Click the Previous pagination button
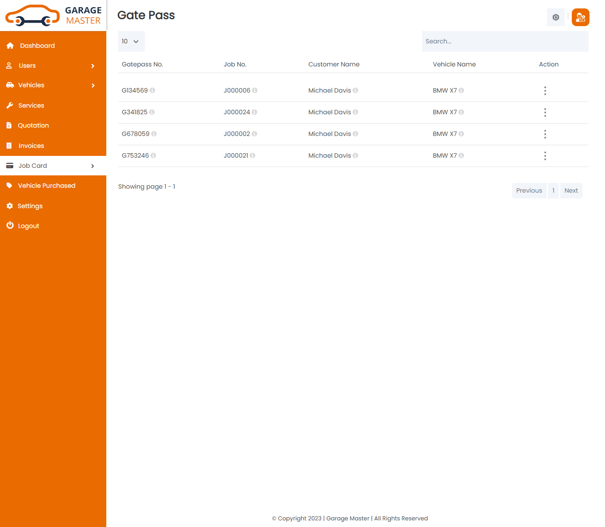 529,191
